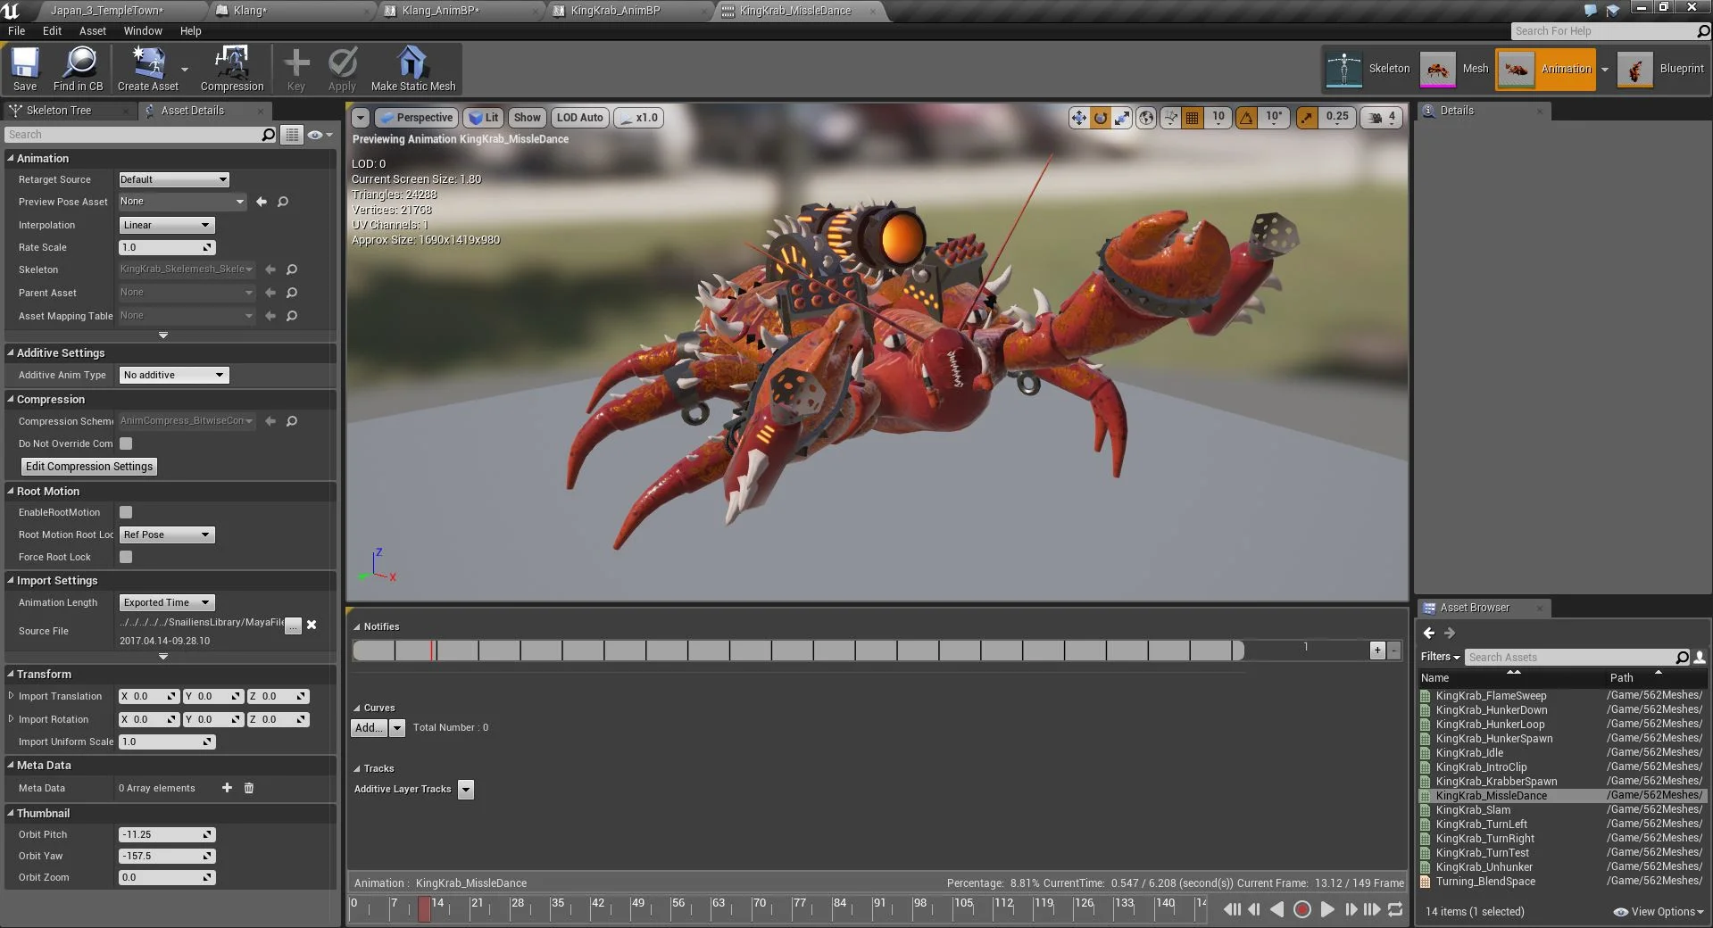This screenshot has height=928, width=1713.
Task: Open the Window menu
Action: click(143, 30)
